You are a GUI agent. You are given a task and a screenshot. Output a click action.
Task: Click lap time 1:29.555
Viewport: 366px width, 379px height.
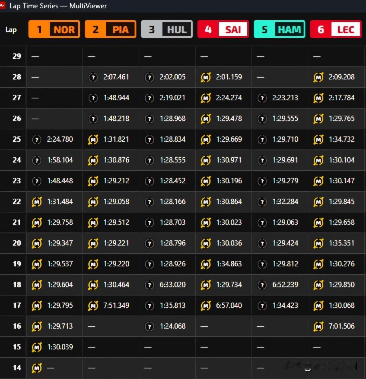coord(285,119)
